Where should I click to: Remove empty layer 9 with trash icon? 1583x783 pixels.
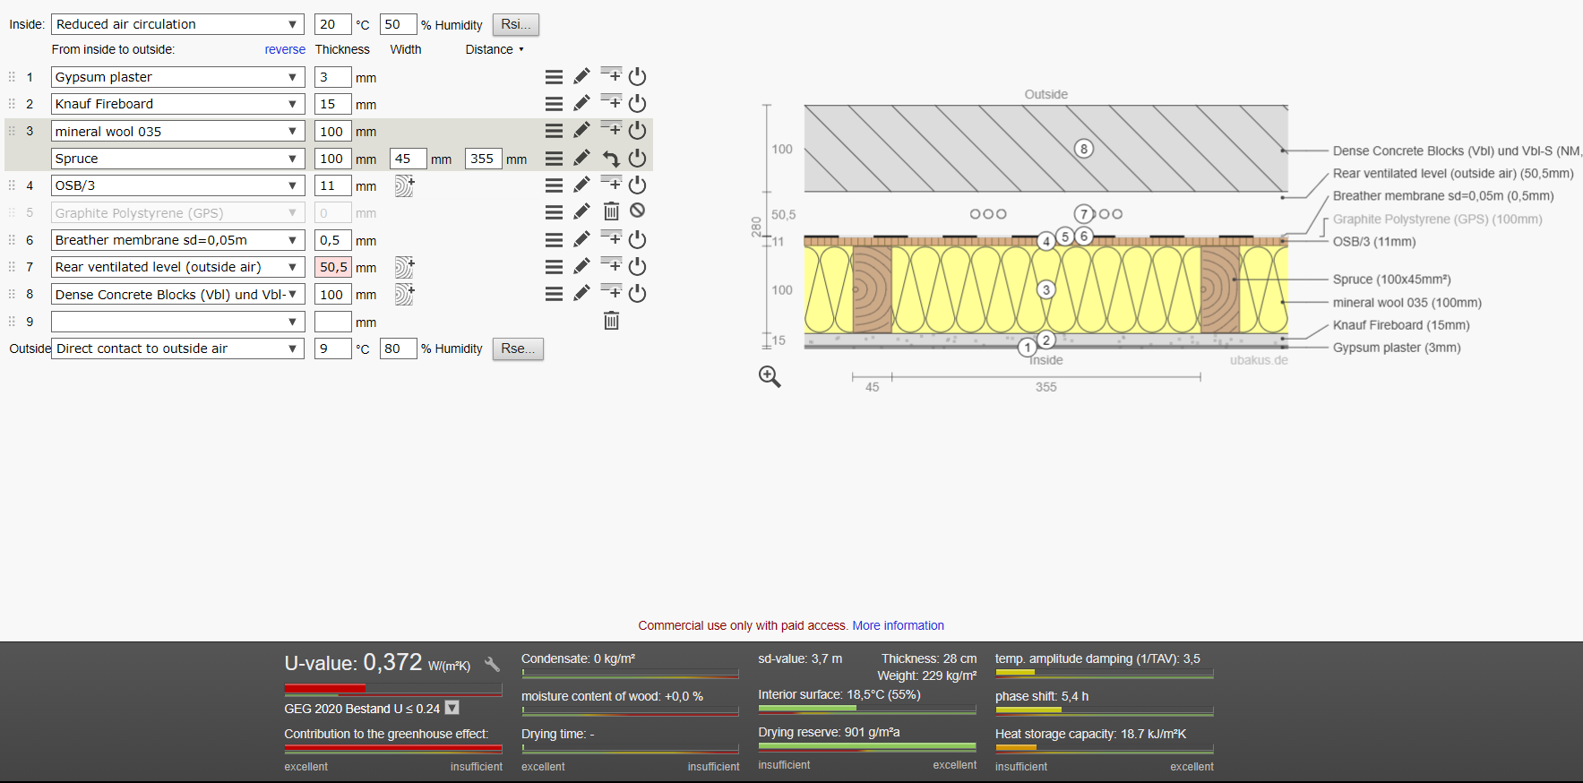coord(611,321)
